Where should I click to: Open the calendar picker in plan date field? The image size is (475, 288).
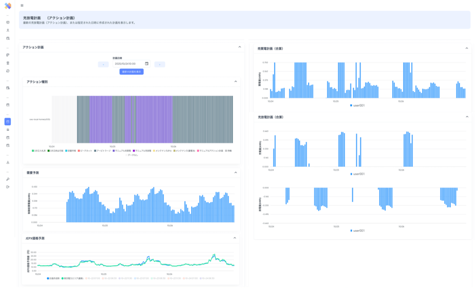pos(147,64)
